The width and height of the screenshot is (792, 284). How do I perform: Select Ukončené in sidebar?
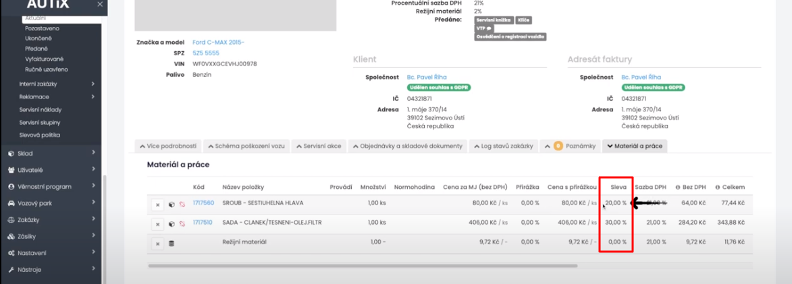pyautogui.click(x=38, y=38)
